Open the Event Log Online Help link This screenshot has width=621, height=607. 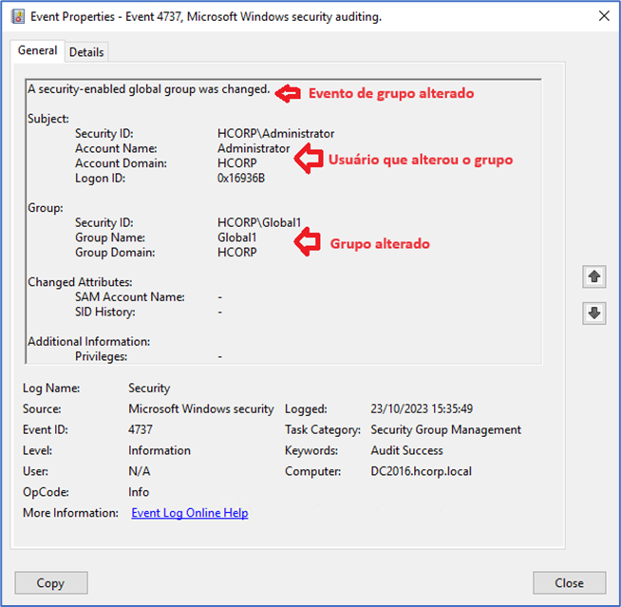coord(189,513)
